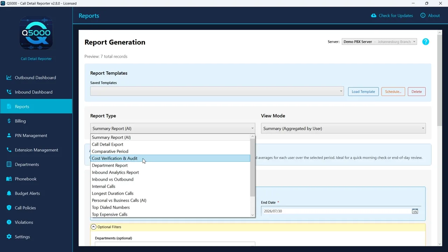Image resolution: width=448 pixels, height=252 pixels.
Task: Select Summary Report (AI) option
Action: 170,137
